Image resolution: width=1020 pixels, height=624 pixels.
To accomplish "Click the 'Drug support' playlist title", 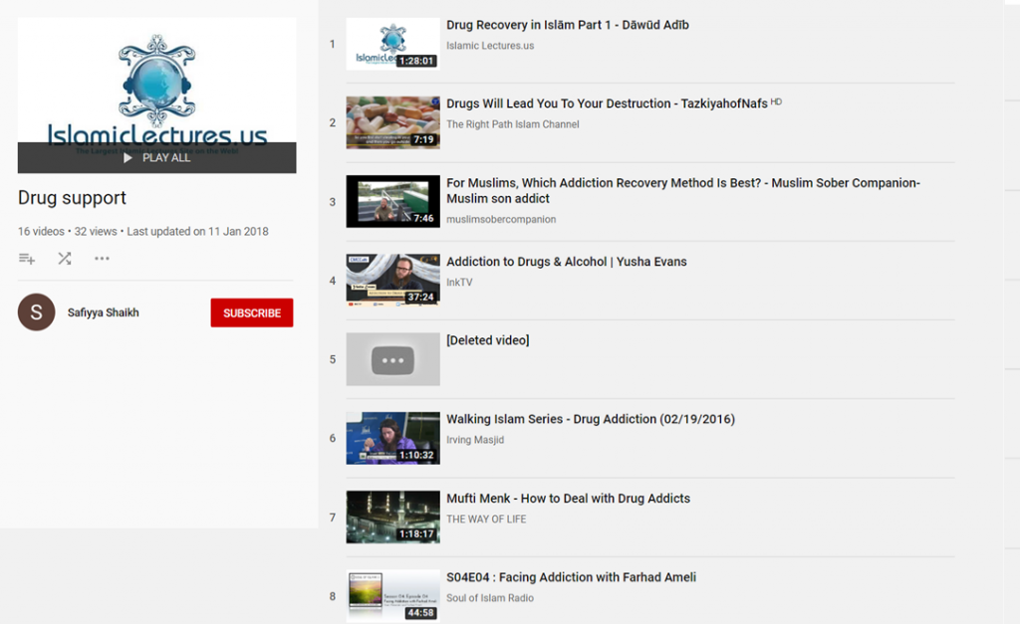I will pyautogui.click(x=72, y=198).
